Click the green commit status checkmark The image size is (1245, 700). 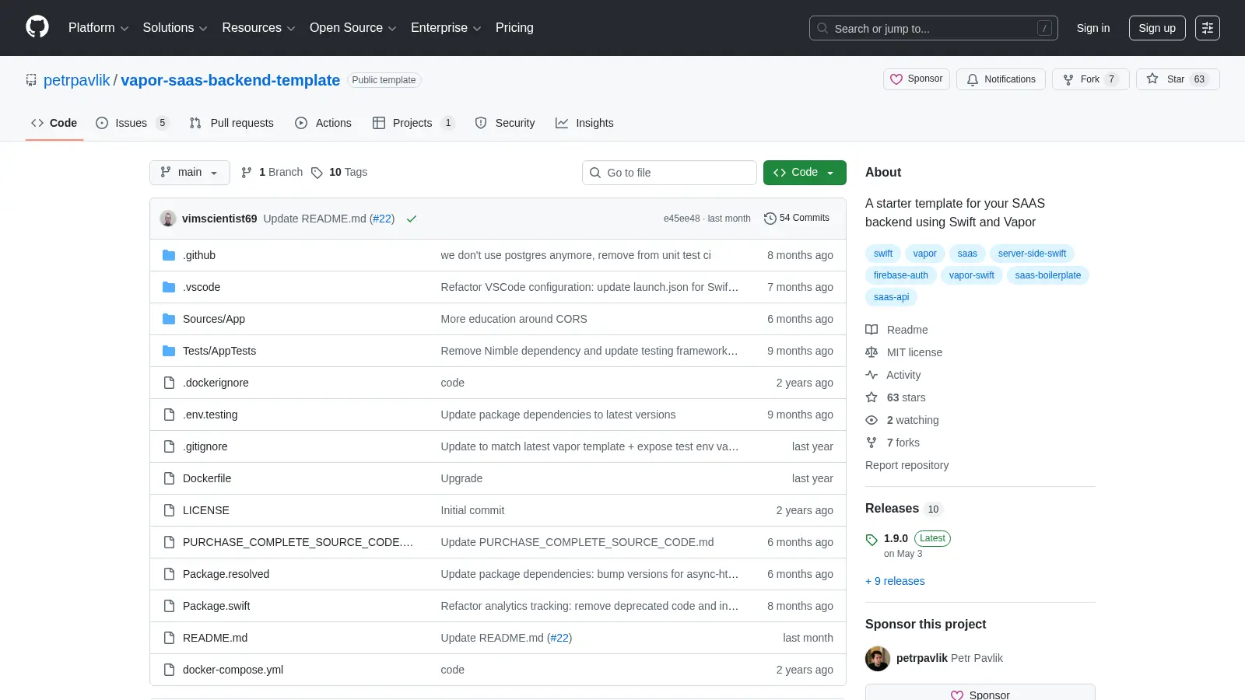412,219
